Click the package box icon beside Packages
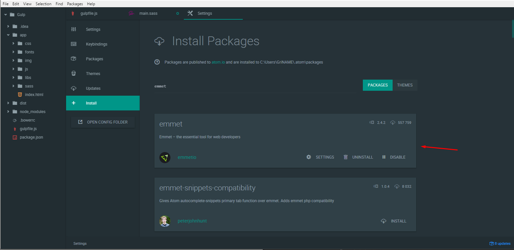The width and height of the screenshot is (514, 250). pos(74,59)
